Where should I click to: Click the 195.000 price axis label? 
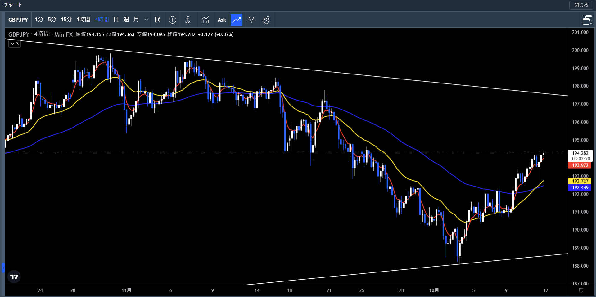[x=580, y=140]
